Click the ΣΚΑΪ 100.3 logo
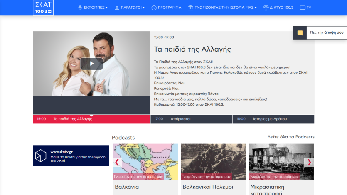The height and width of the screenshot is (195, 347). click(x=43, y=8)
